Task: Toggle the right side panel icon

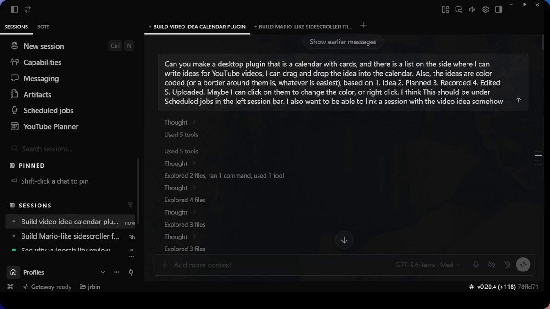Action: tap(499, 10)
